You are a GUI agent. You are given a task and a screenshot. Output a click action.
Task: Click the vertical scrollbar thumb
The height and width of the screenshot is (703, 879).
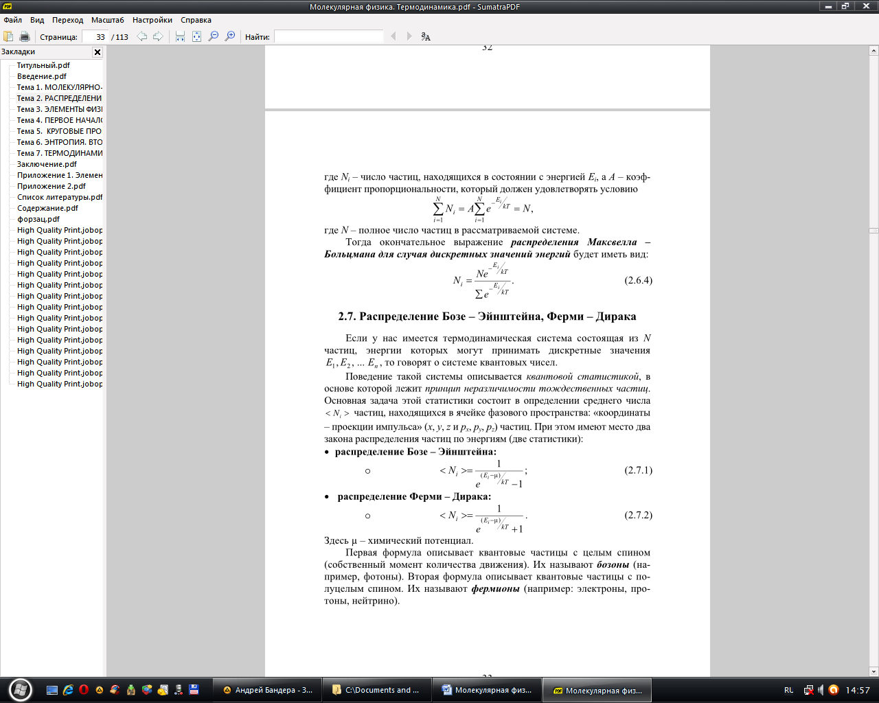(x=874, y=231)
